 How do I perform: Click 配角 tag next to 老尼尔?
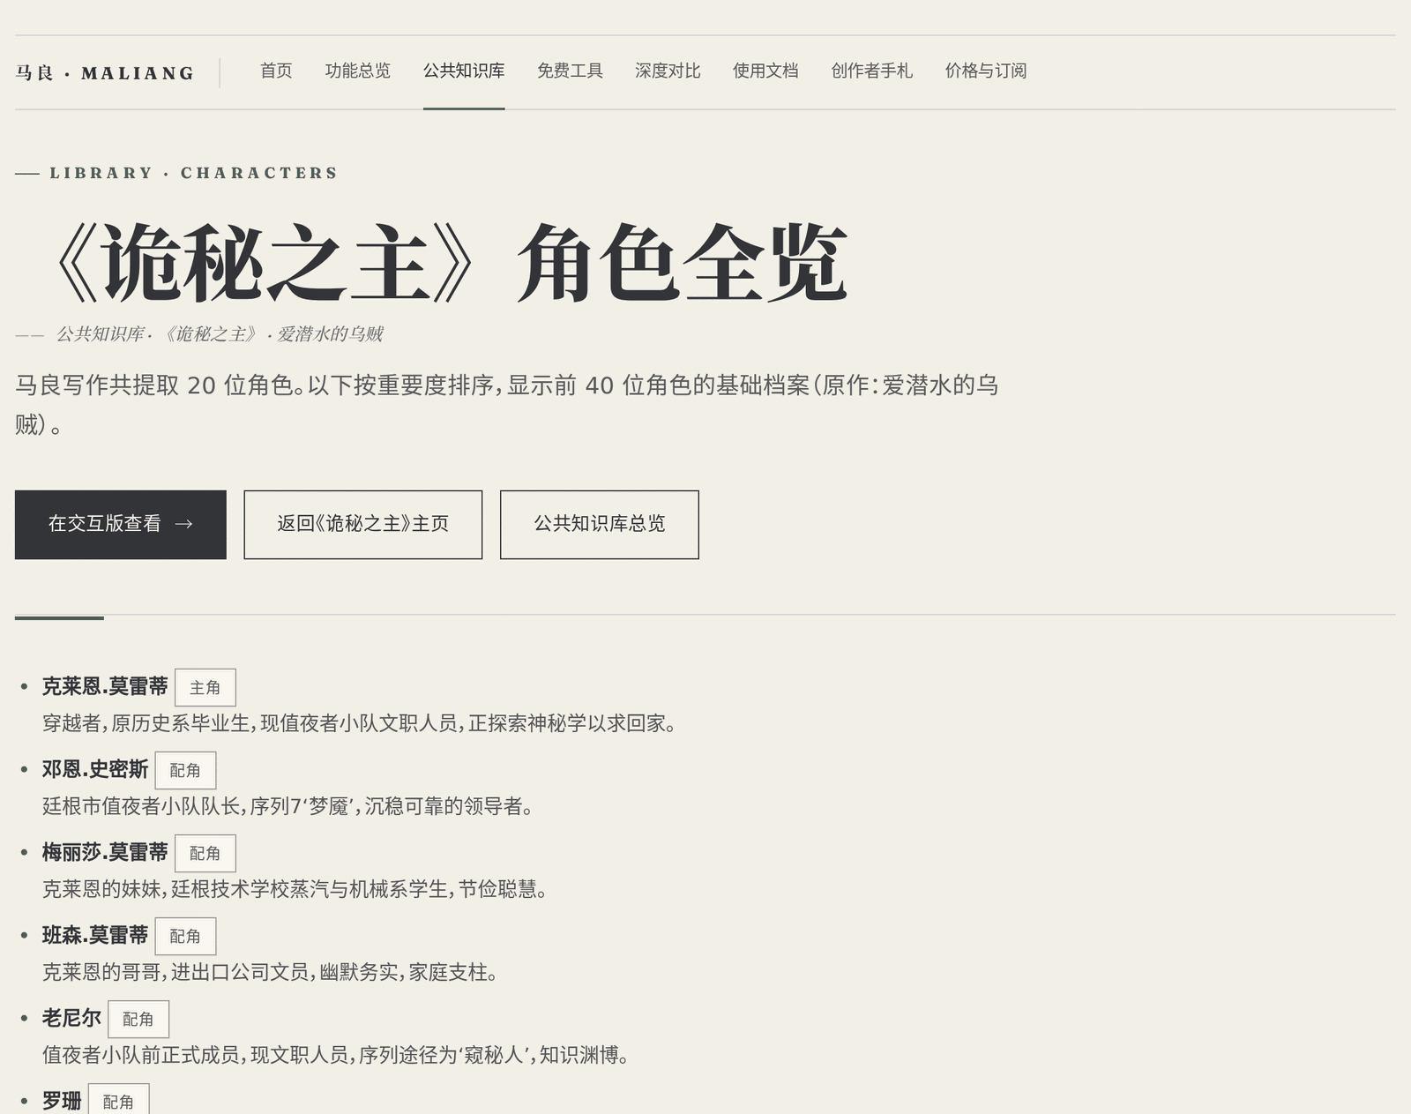tap(138, 1020)
